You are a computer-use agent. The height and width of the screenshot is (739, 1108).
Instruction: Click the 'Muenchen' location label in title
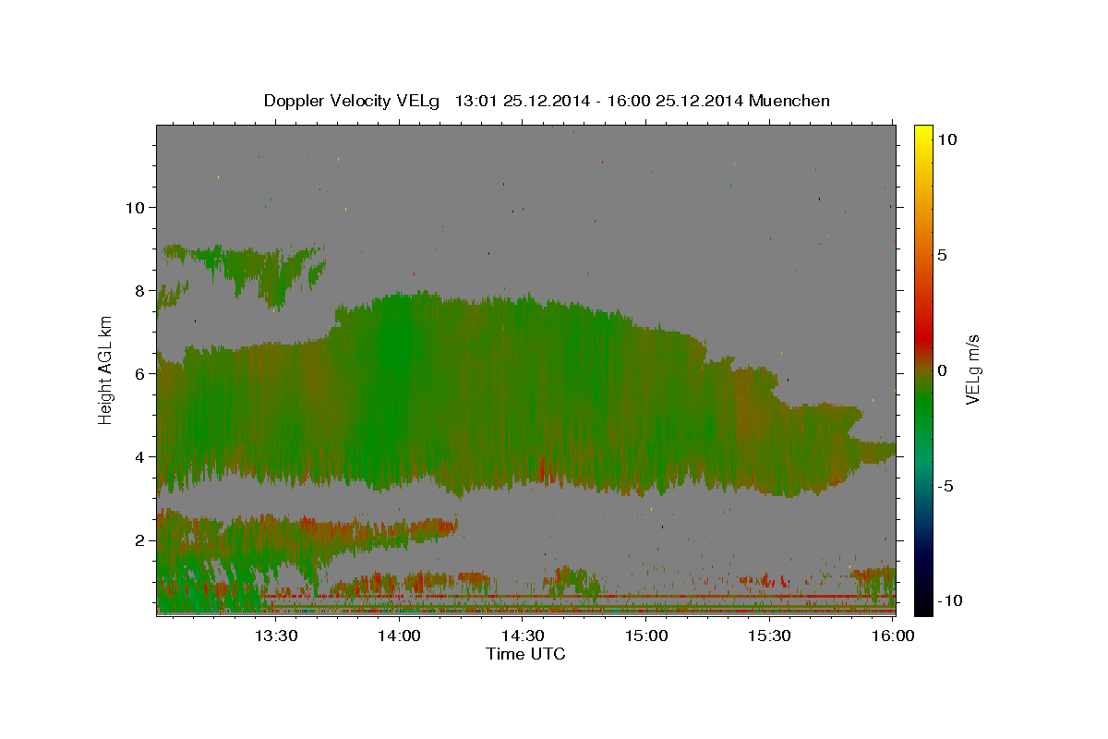[789, 101]
